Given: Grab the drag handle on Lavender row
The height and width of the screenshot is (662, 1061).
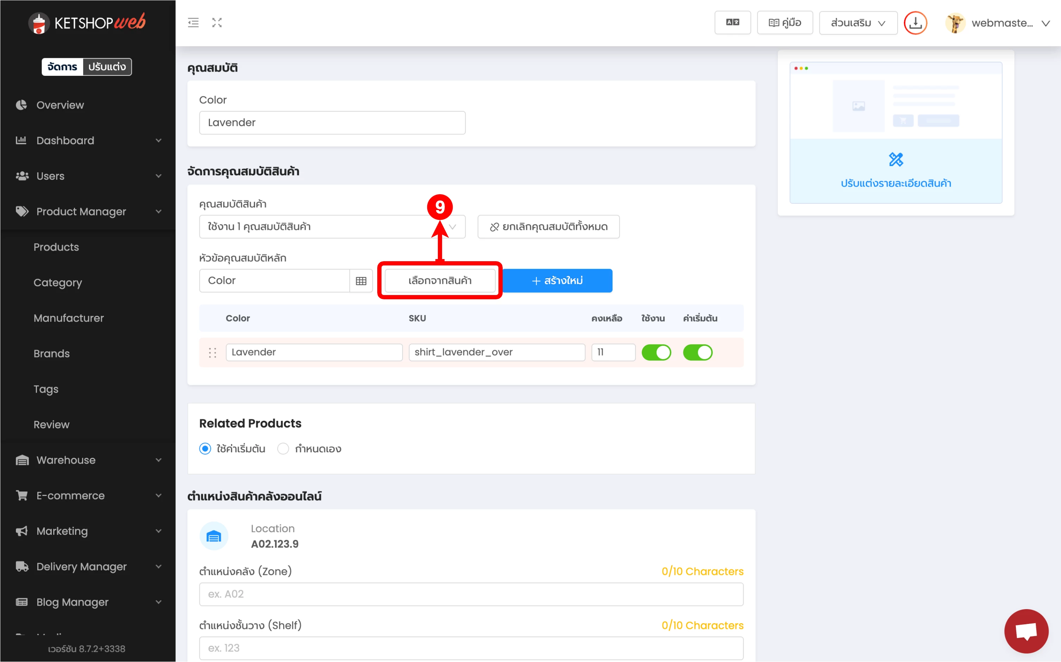Looking at the screenshot, I should point(213,353).
